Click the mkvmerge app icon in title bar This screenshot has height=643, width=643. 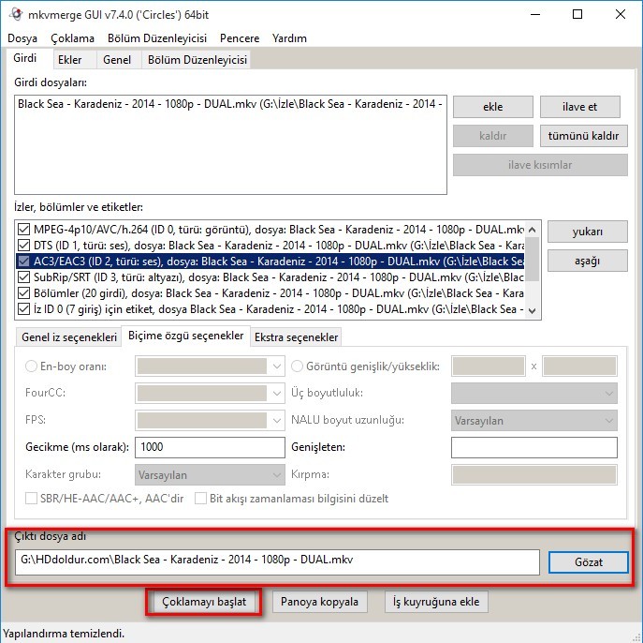point(16,15)
